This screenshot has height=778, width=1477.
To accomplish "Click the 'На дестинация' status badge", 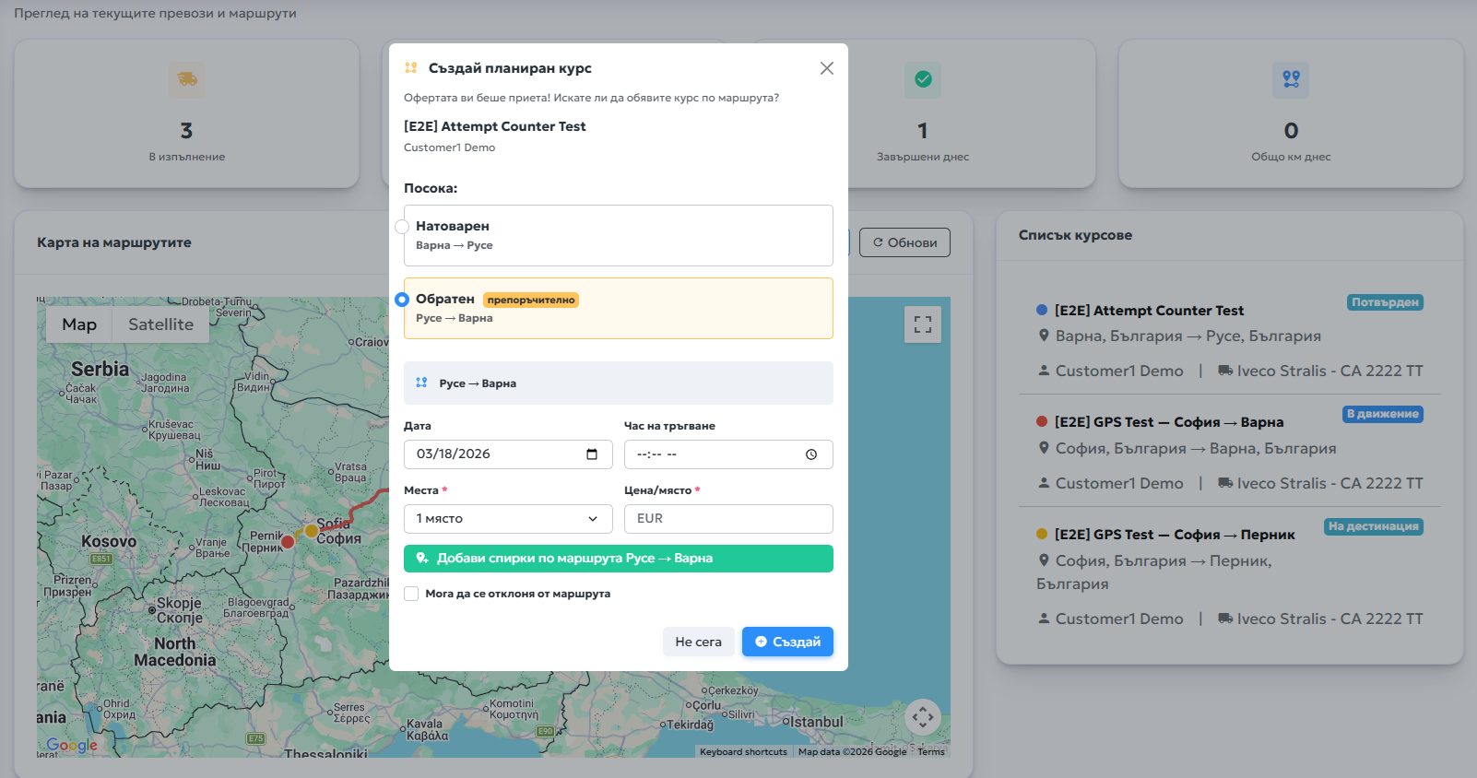I will tap(1374, 526).
